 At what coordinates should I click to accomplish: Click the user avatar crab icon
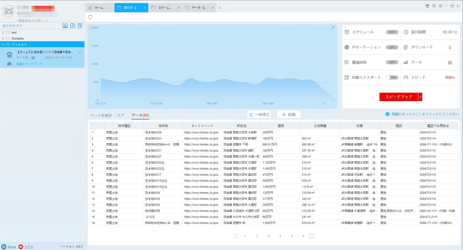(x=8, y=11)
